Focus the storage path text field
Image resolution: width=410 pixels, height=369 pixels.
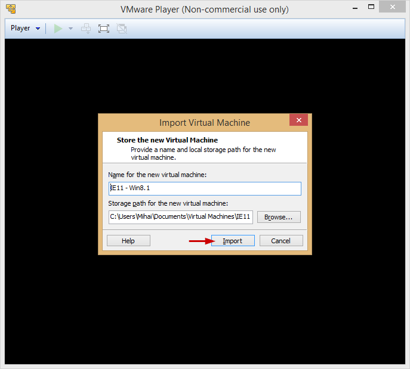180,216
